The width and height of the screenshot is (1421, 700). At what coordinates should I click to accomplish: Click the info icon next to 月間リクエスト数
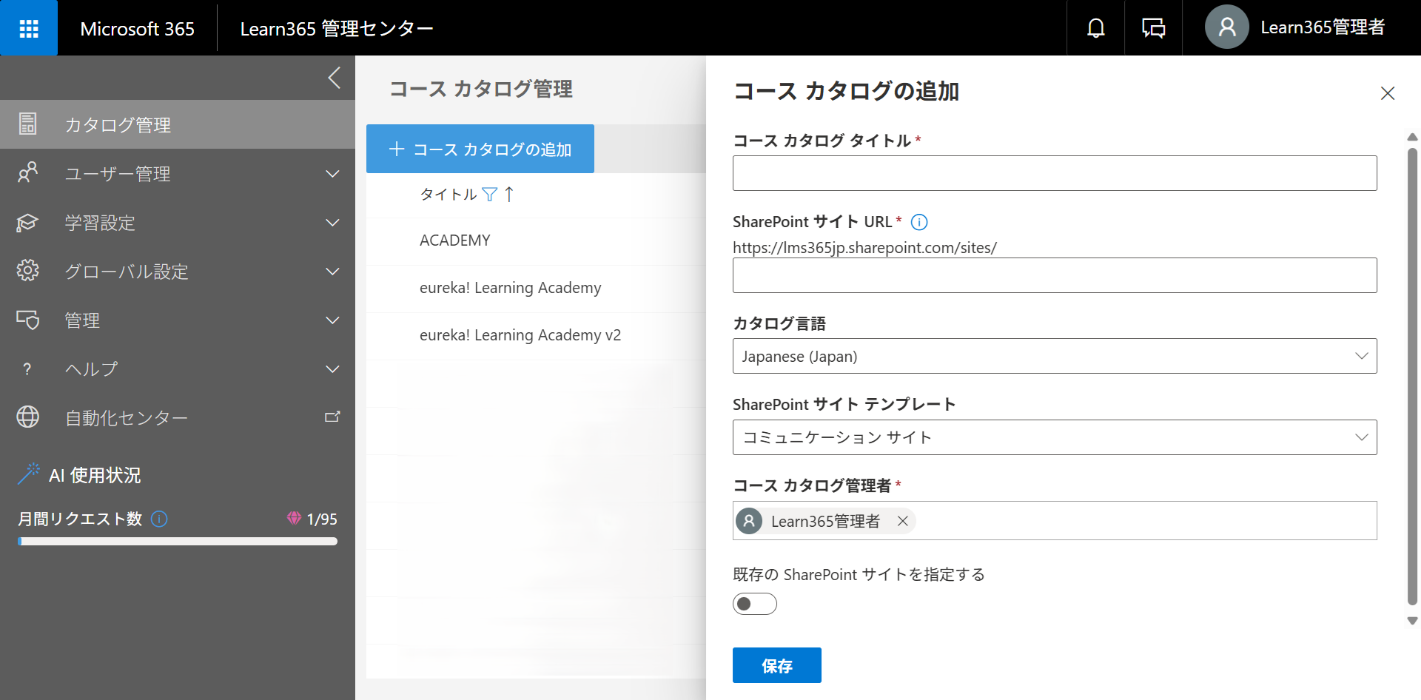coord(159,519)
